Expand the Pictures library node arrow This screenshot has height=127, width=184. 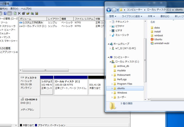click(x=110, y=26)
